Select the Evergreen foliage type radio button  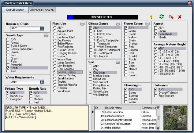click(8, 99)
